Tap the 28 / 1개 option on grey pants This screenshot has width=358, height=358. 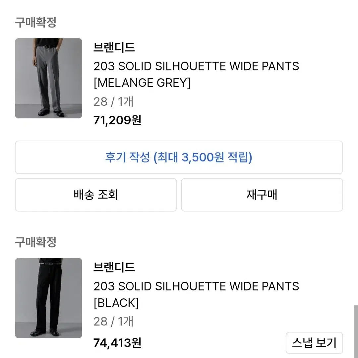113,102
